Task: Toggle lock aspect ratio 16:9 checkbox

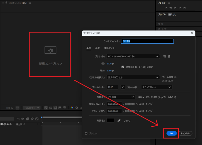Action: [x=123, y=67]
